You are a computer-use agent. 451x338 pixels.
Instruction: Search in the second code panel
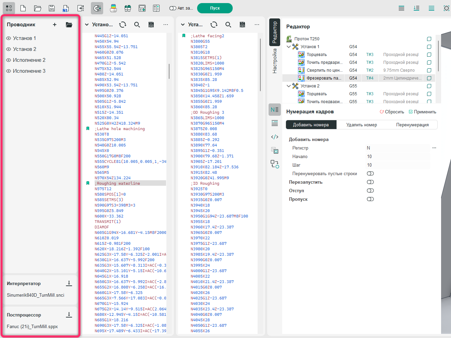point(228,25)
